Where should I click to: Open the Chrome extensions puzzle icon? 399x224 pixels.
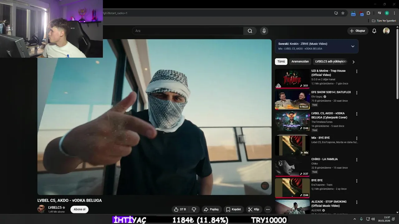point(368,13)
